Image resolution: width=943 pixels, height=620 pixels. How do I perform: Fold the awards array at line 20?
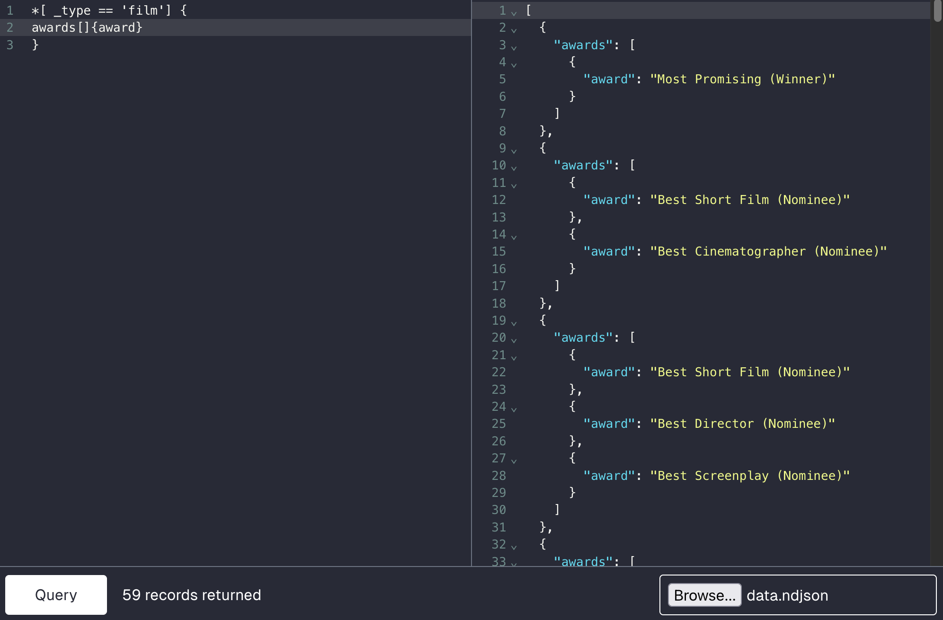point(514,339)
